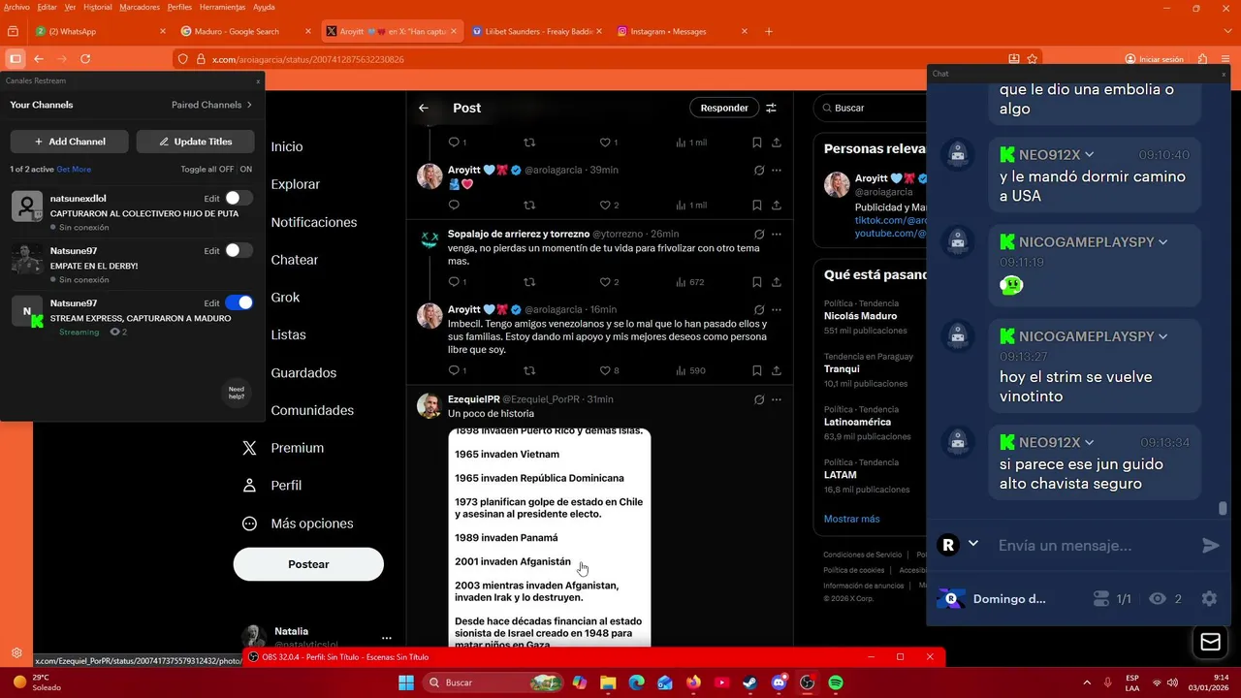The width and height of the screenshot is (1241, 698).
Task: Show hidden system tray icons
Action: [x=1086, y=682]
